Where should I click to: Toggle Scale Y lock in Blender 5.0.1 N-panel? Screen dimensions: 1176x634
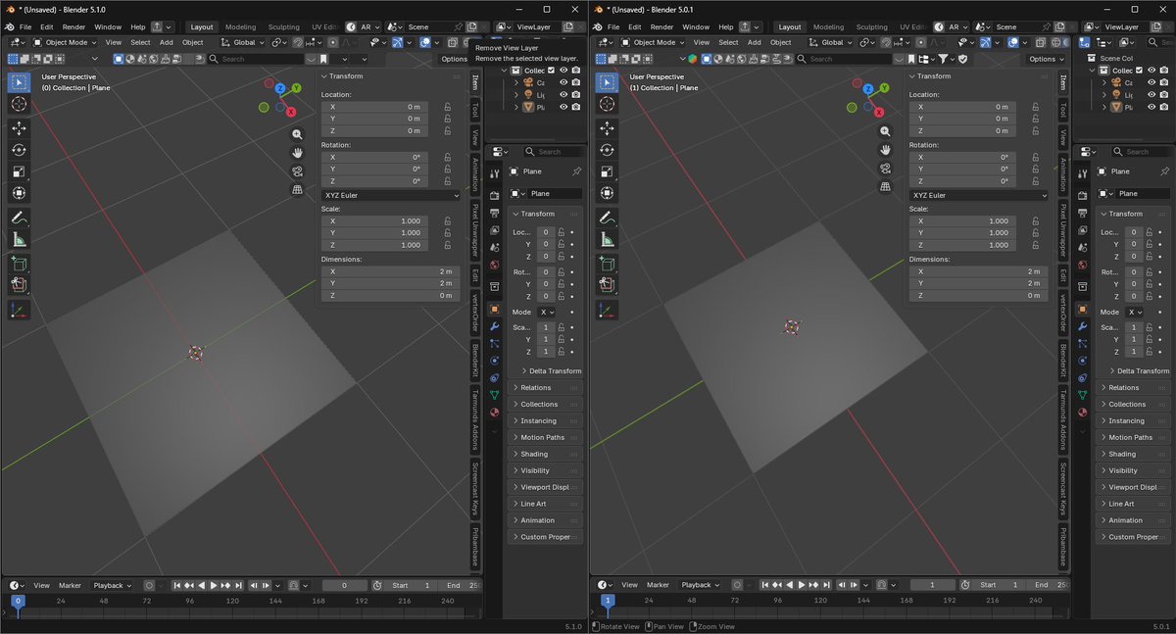(x=1035, y=233)
